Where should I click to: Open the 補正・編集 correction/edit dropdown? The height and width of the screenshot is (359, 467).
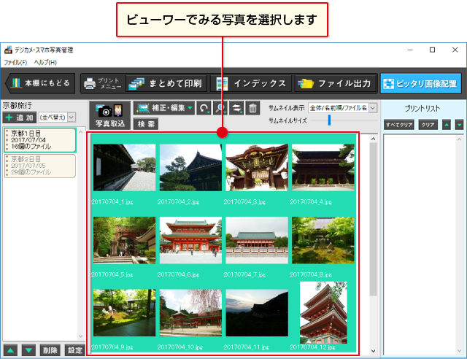click(164, 108)
